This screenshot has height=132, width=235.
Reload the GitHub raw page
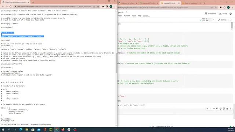coord(11,7)
